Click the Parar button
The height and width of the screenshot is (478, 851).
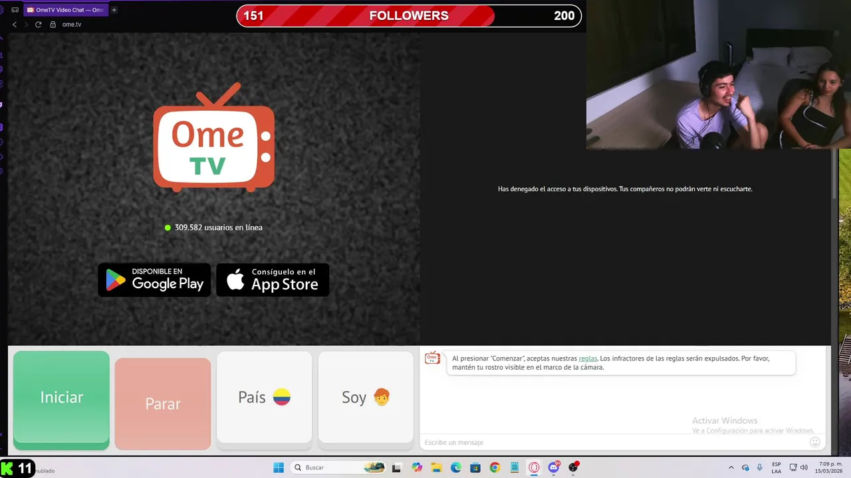163,403
